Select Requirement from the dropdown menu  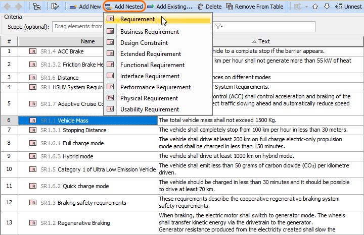coord(138,19)
